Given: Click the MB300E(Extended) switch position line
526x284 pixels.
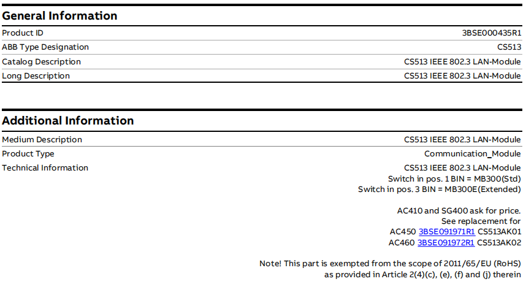Looking at the screenshot, I should tap(439, 190).
